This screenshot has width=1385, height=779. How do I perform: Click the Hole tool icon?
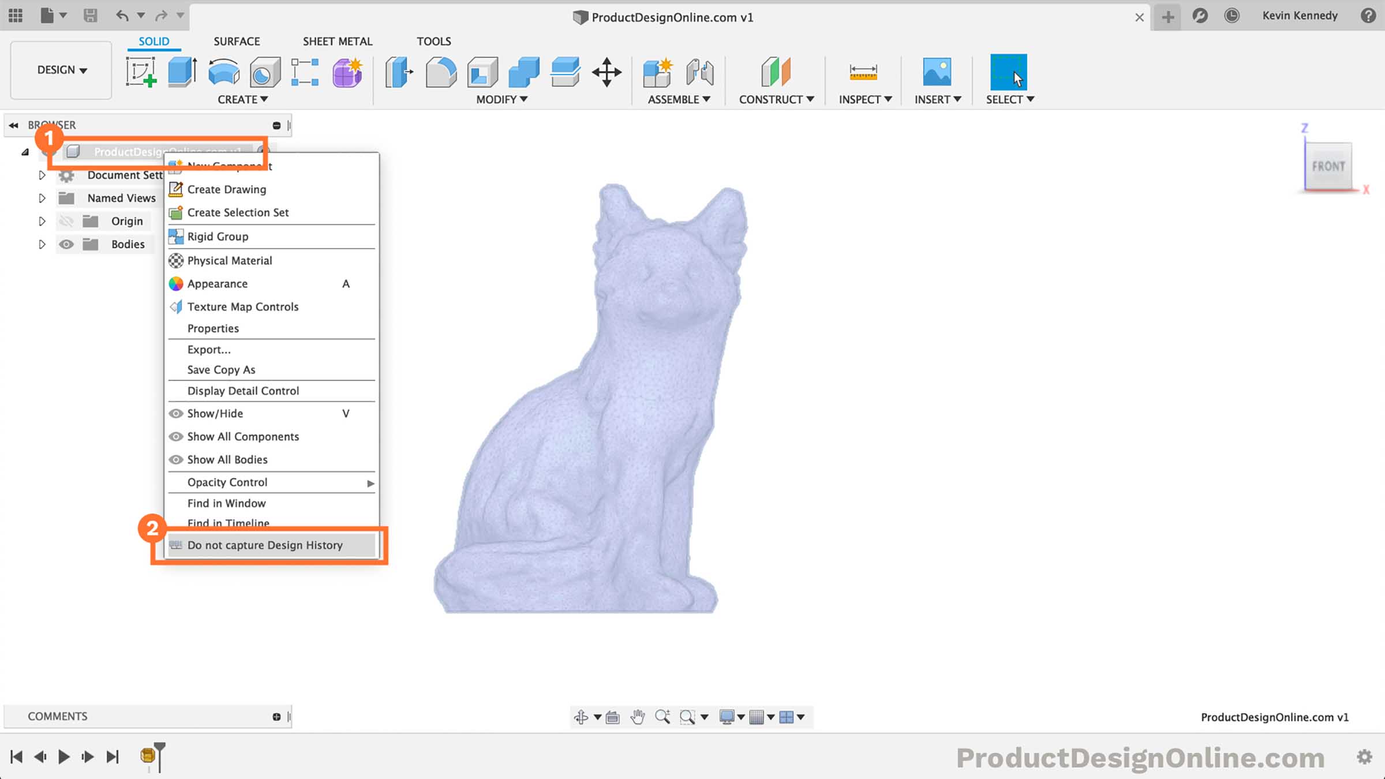[265, 72]
